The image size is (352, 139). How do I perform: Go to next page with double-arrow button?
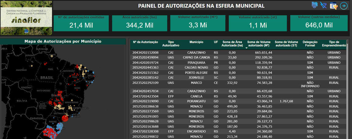click(x=344, y=6)
